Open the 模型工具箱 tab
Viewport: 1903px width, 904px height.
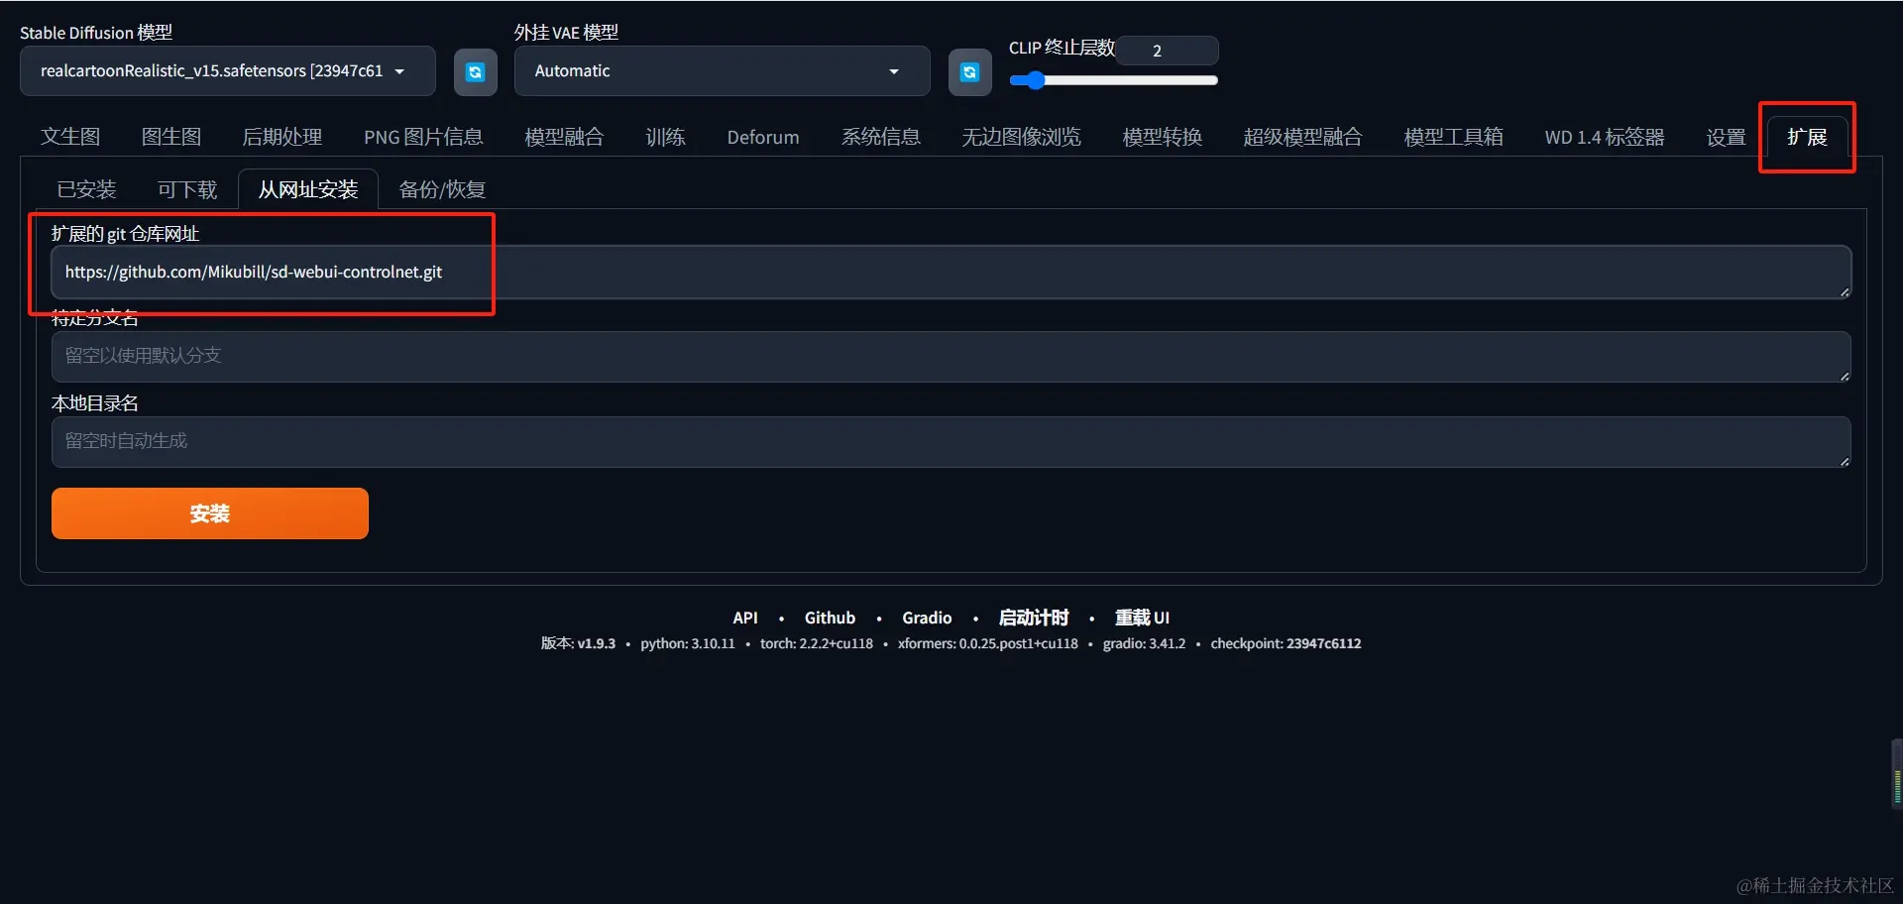[x=1454, y=137]
